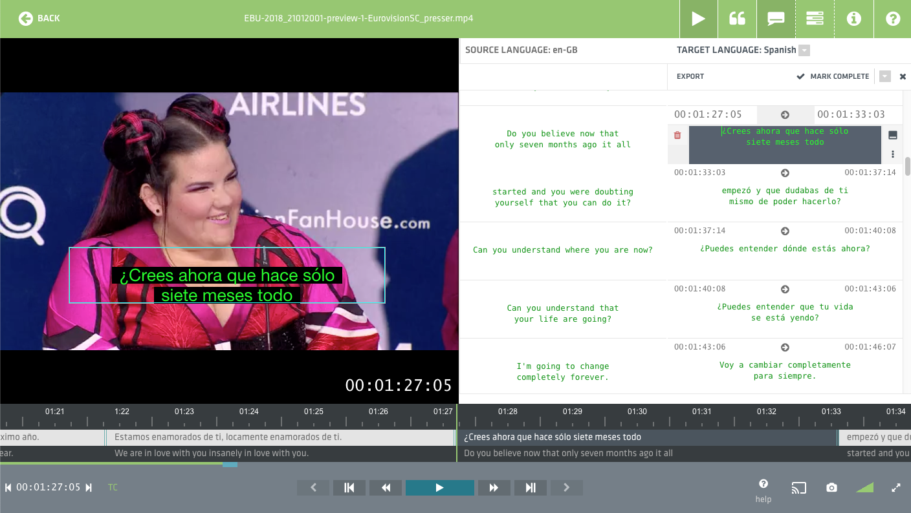Take a screenshot with the camera icon
The width and height of the screenshot is (911, 513).
831,488
